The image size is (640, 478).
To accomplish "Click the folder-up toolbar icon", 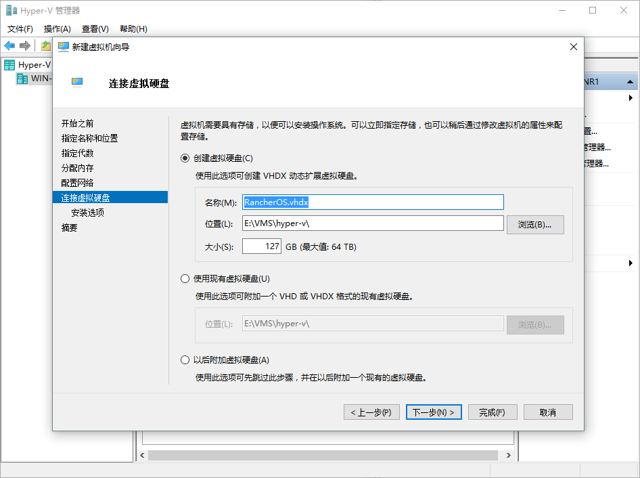I will pos(46,46).
